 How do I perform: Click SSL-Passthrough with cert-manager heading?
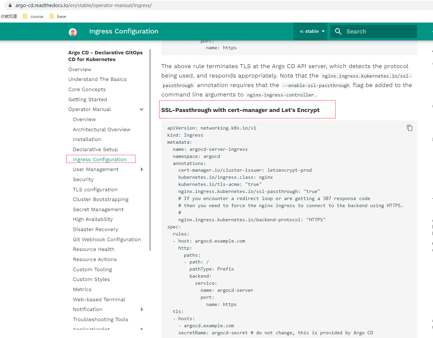tap(240, 110)
